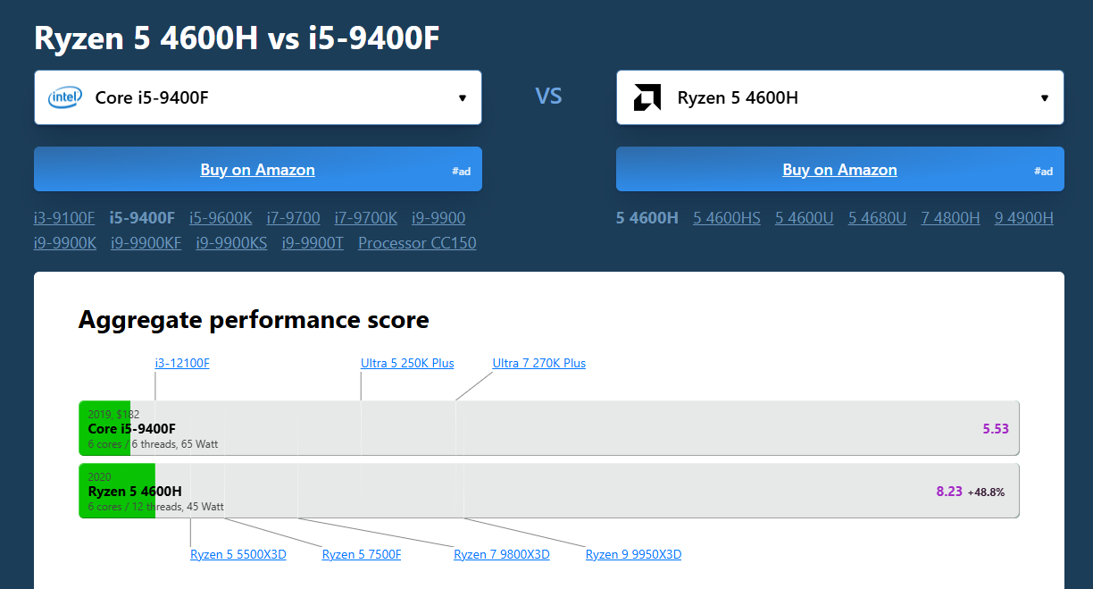This screenshot has width=1093, height=589.
Task: Buy Ryzen 5 4600H on Amazon
Action: tap(840, 169)
